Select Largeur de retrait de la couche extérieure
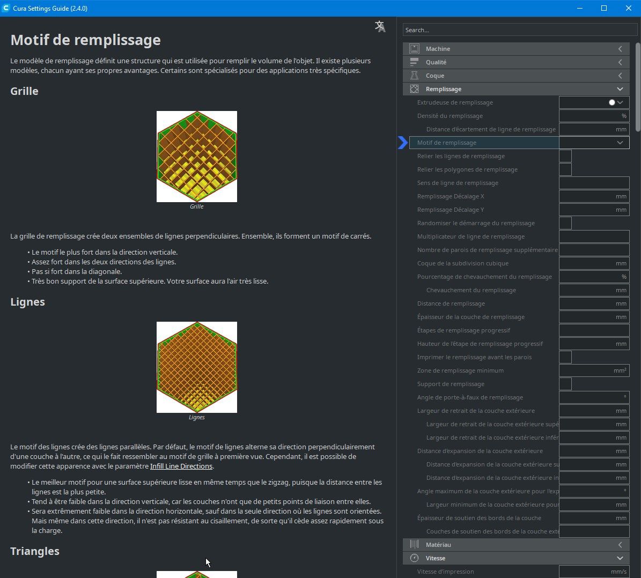 click(x=476, y=411)
